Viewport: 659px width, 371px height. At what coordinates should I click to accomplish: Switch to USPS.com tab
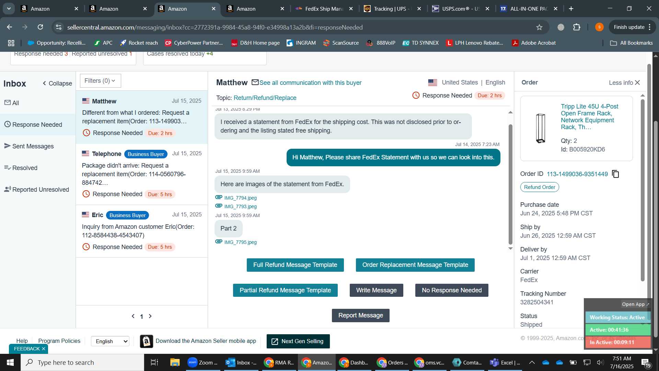(461, 9)
